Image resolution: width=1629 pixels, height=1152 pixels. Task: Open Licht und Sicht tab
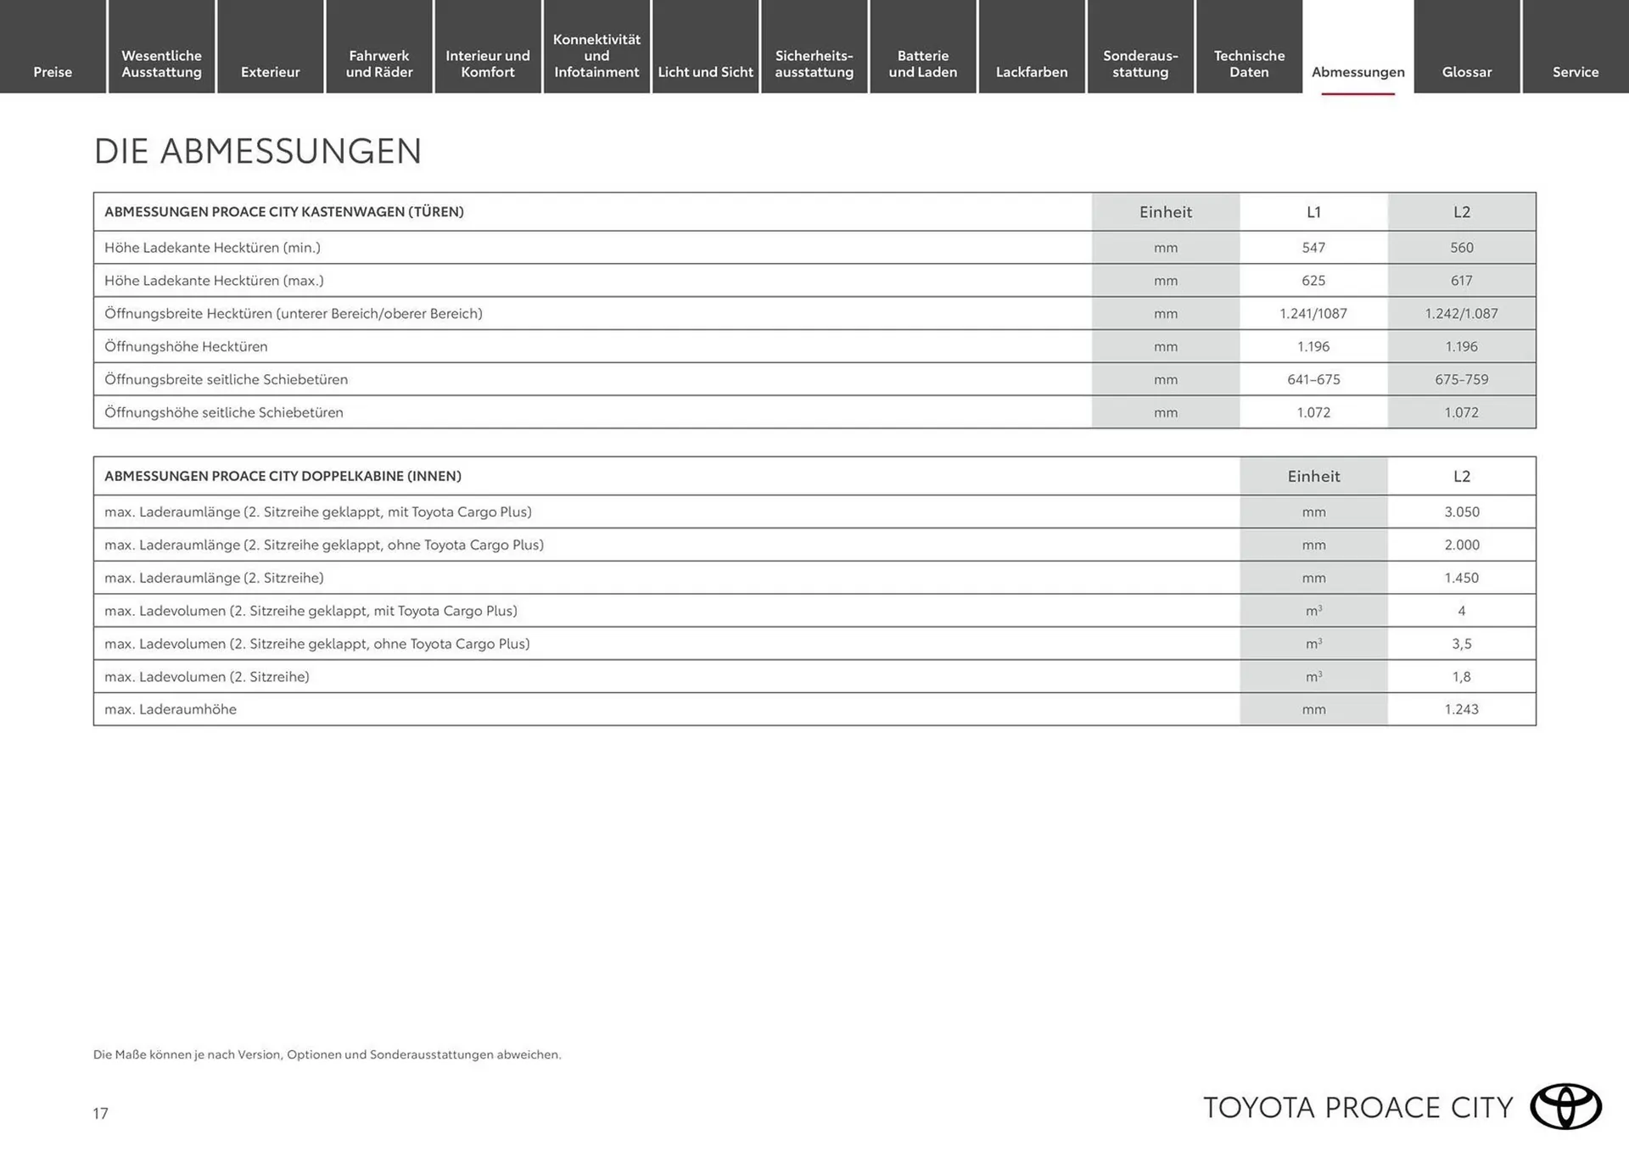705,71
